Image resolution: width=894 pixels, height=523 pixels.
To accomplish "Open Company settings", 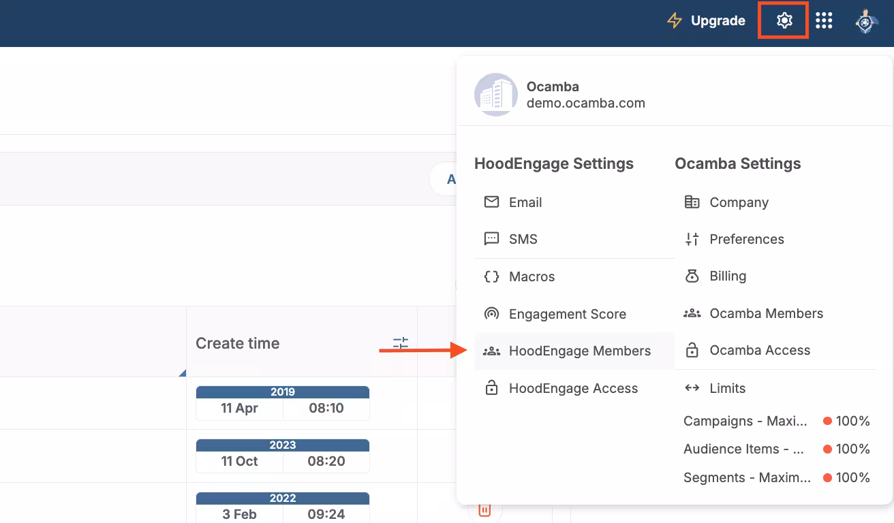I will click(739, 202).
